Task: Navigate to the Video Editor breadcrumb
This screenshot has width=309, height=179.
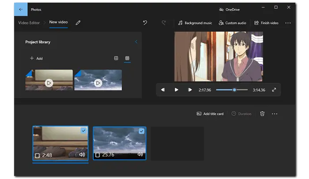Action: pyautogui.click(x=29, y=23)
